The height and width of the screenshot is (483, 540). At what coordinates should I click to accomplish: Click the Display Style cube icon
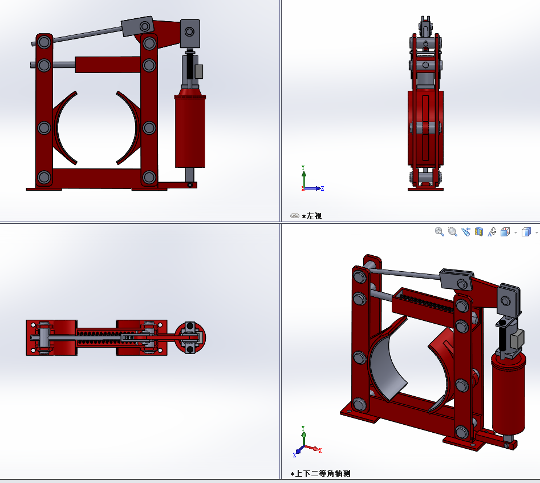[526, 232]
